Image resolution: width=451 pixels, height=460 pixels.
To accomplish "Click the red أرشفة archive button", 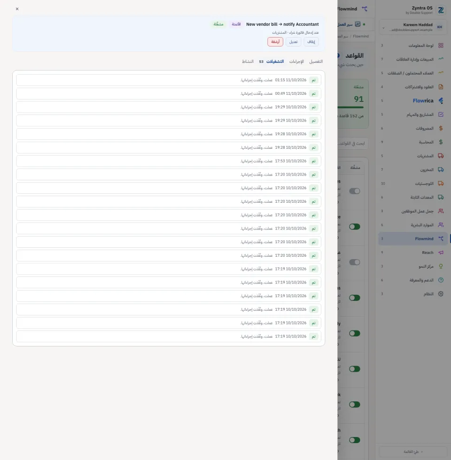I will [x=275, y=42].
